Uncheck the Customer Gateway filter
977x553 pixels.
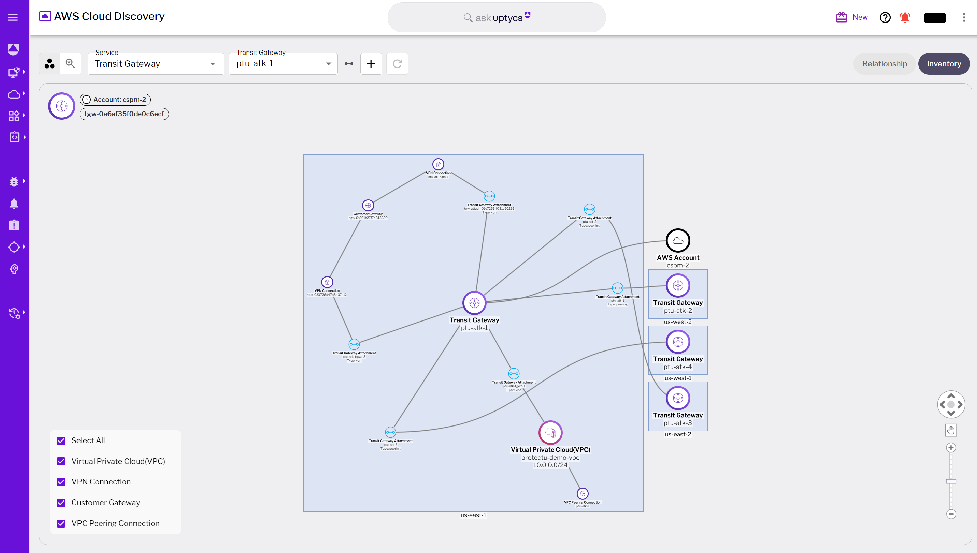point(61,503)
